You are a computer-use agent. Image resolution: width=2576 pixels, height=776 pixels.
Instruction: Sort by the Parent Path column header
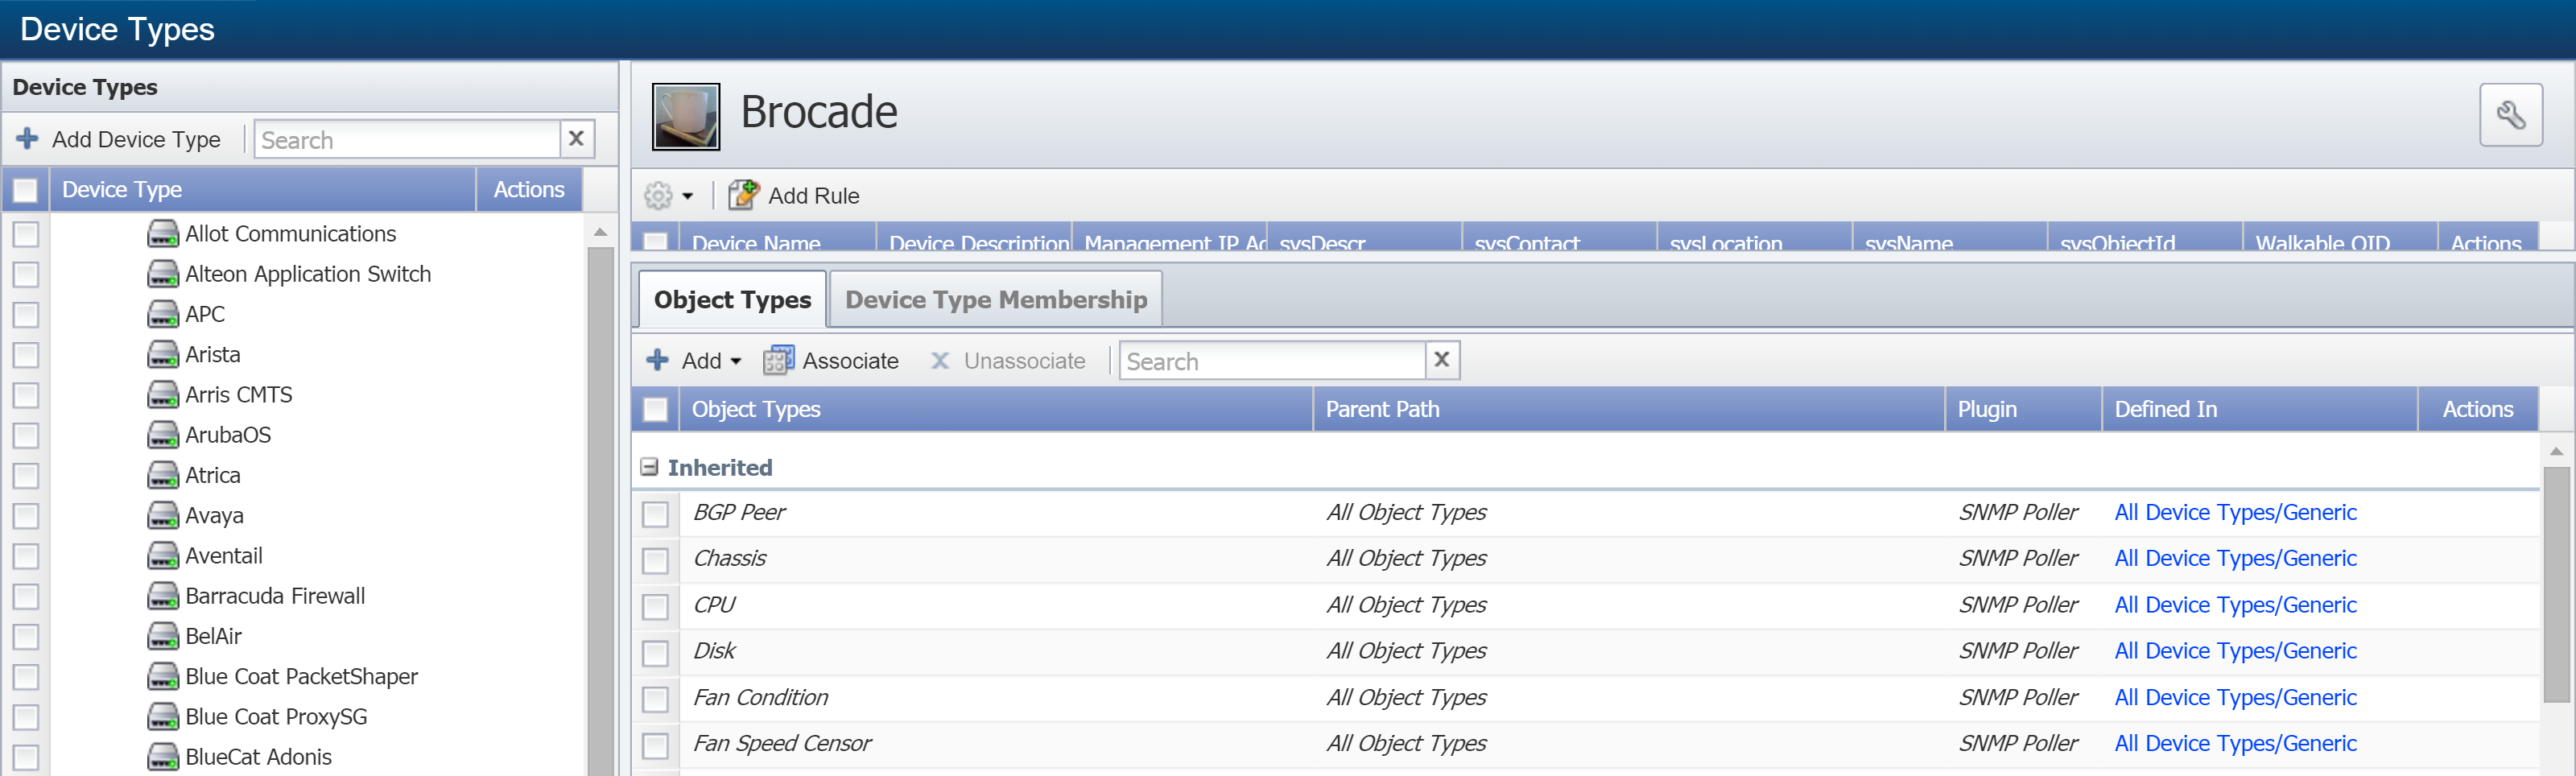[1628, 409]
